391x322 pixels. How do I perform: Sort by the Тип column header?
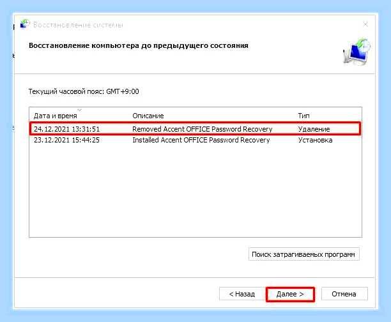pos(303,116)
